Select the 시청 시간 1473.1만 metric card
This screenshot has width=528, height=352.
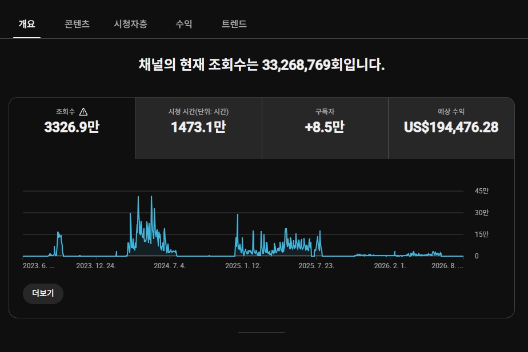(x=198, y=128)
